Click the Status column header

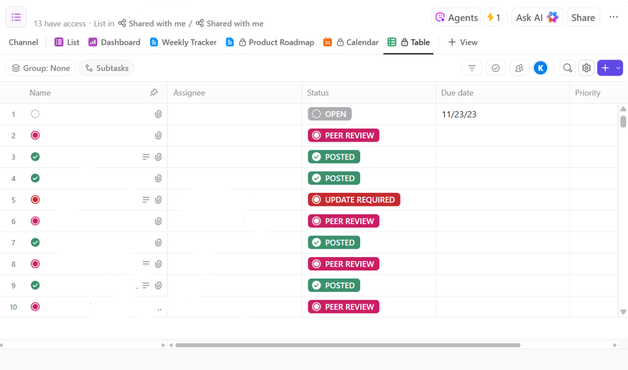[318, 93]
